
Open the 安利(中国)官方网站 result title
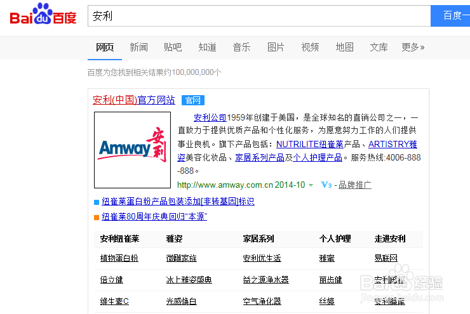tap(133, 100)
